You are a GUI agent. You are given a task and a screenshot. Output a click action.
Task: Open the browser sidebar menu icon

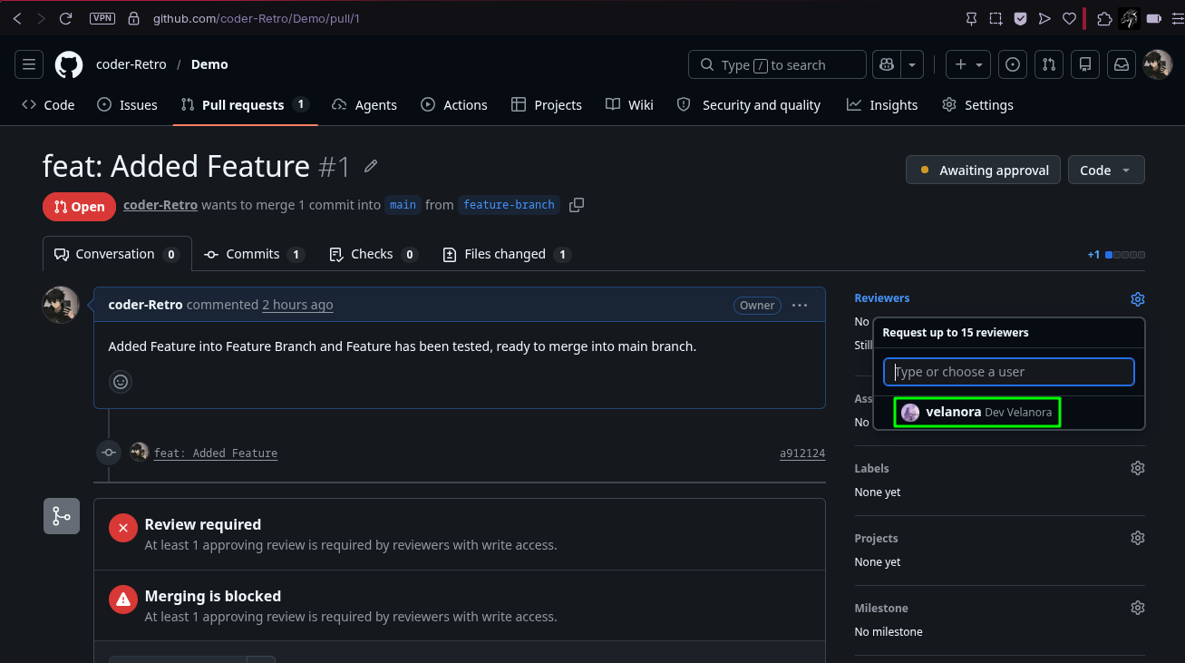tap(1177, 18)
